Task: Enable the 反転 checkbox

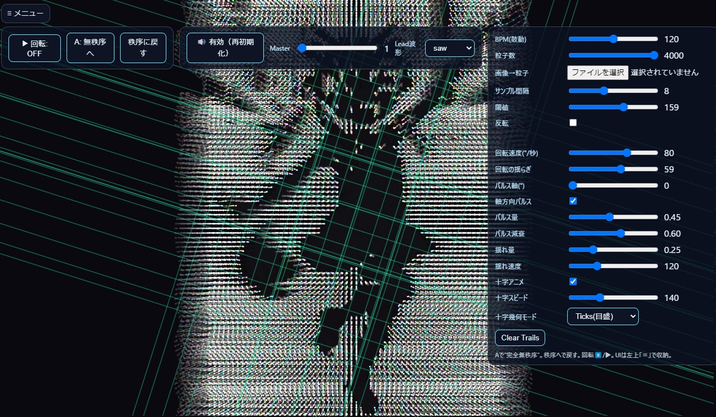Action: (573, 123)
